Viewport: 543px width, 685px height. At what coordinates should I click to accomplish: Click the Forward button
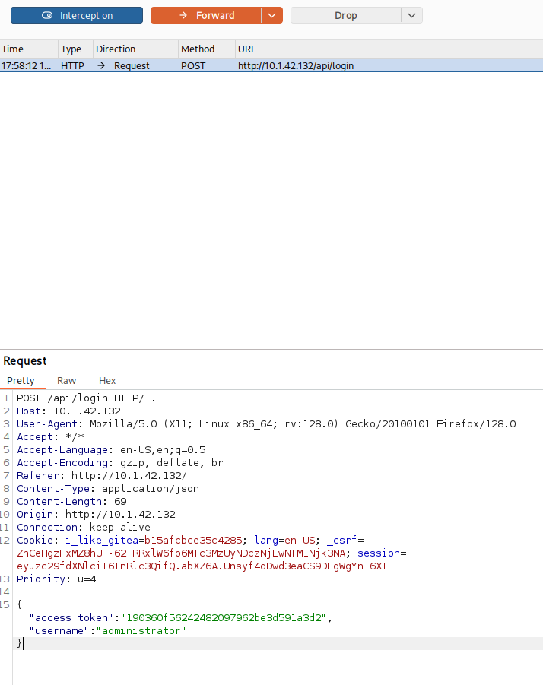tap(206, 15)
